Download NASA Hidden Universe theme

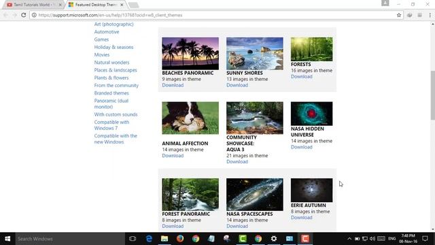pos(301,147)
